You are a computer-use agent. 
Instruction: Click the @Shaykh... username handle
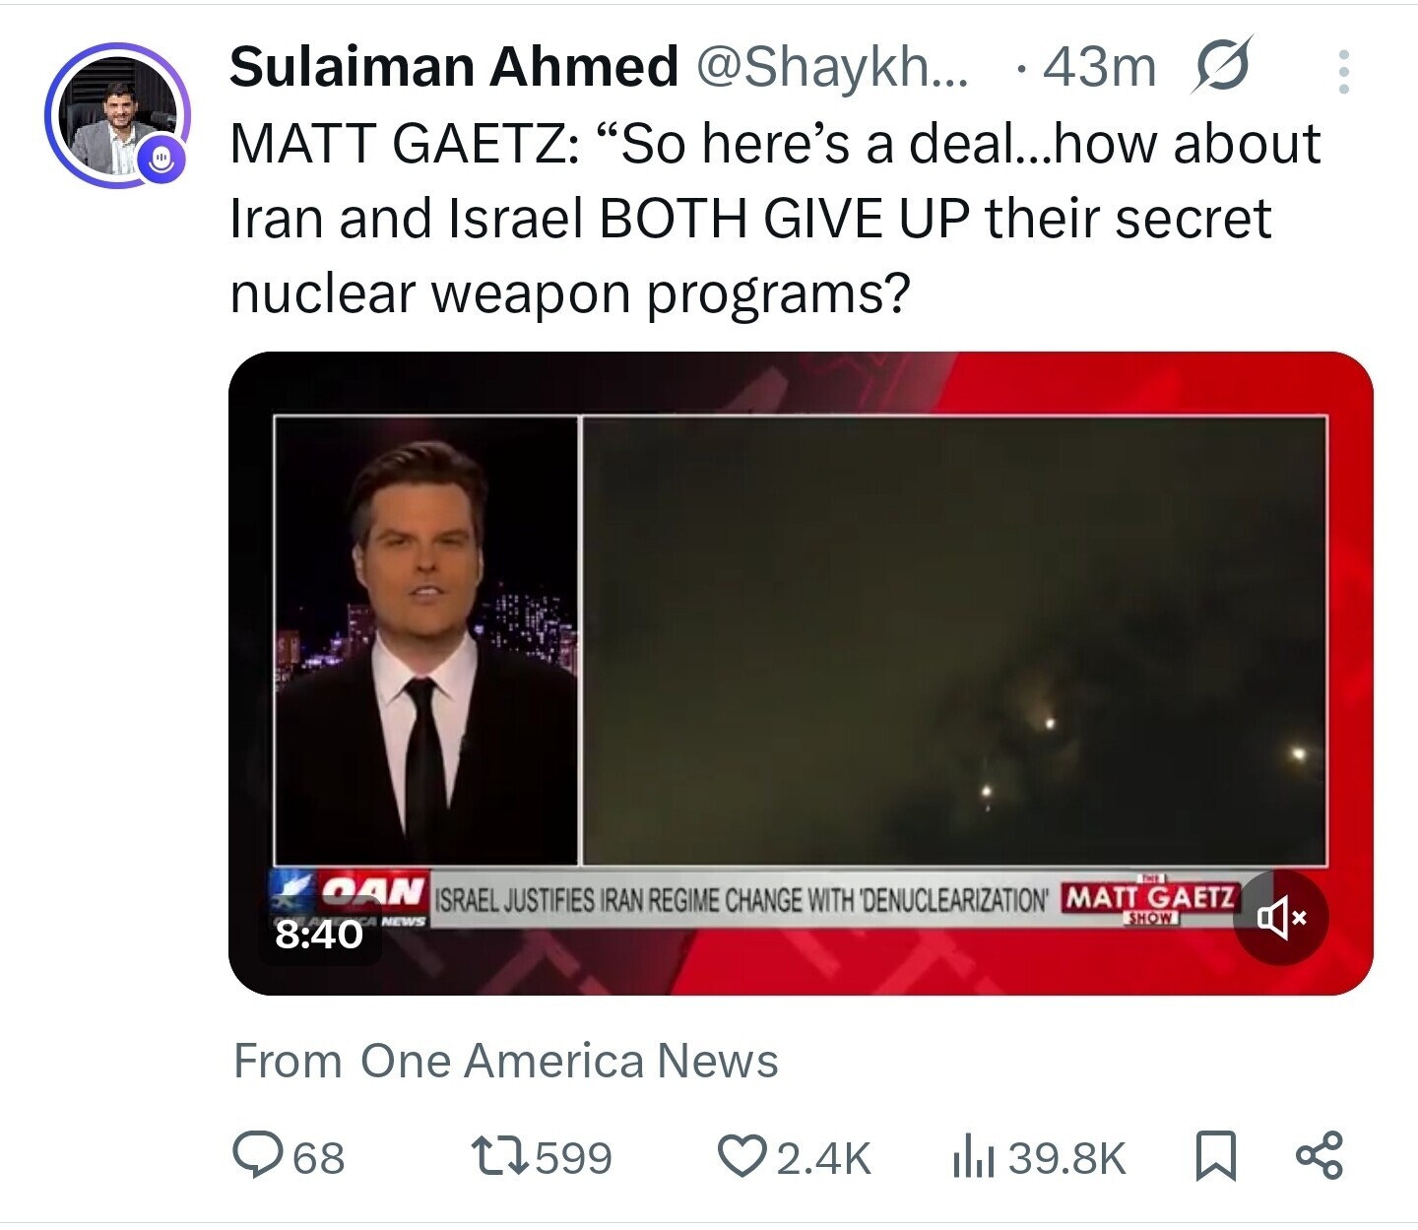point(832,66)
